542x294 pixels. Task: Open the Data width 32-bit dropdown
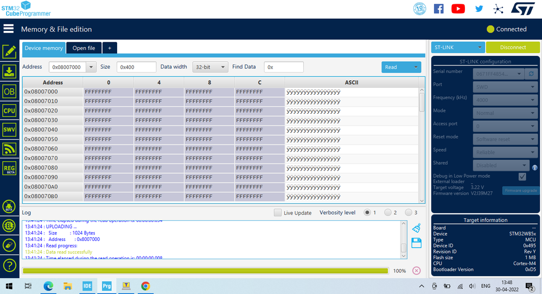[210, 67]
